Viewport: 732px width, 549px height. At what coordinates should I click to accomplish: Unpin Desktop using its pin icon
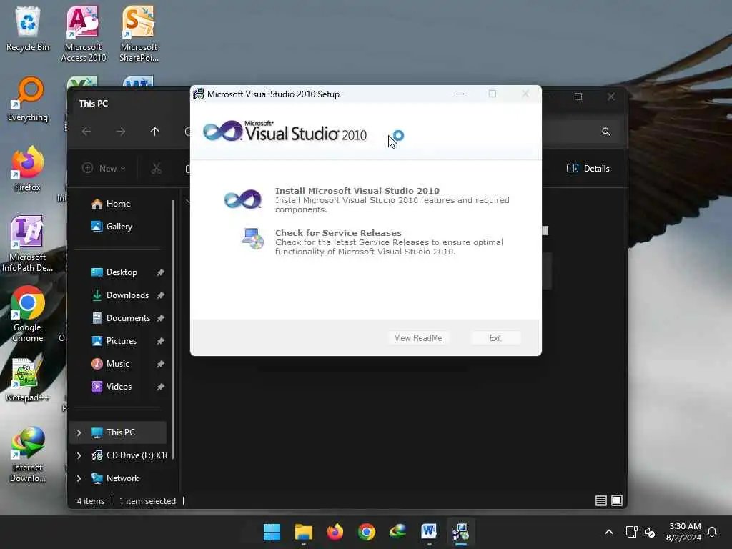pos(160,272)
